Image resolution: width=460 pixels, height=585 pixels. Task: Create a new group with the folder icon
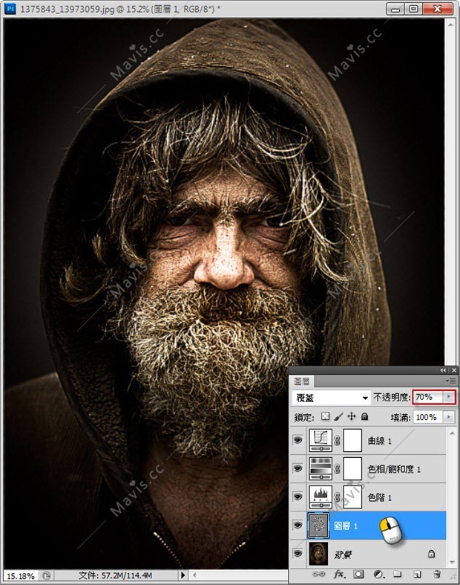click(398, 574)
